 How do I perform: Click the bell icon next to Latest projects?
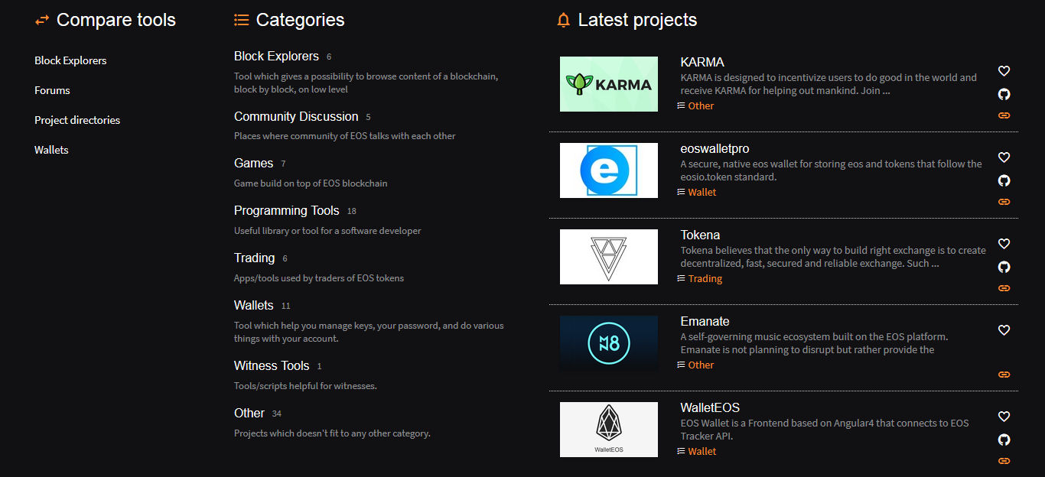tap(564, 20)
